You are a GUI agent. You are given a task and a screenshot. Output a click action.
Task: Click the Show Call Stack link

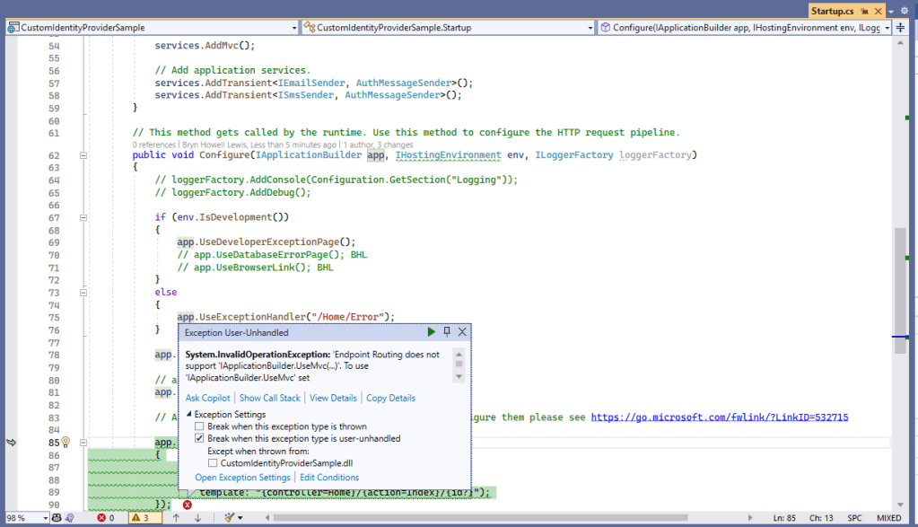coord(269,398)
